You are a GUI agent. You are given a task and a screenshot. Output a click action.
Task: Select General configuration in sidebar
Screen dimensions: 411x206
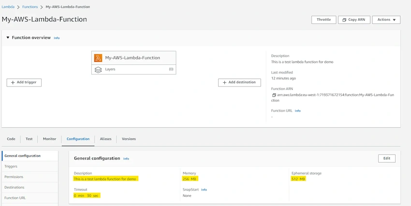click(30, 156)
